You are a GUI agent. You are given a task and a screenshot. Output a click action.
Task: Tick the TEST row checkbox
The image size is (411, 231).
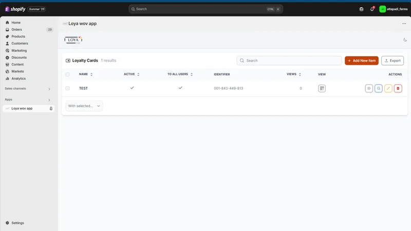pos(68,88)
